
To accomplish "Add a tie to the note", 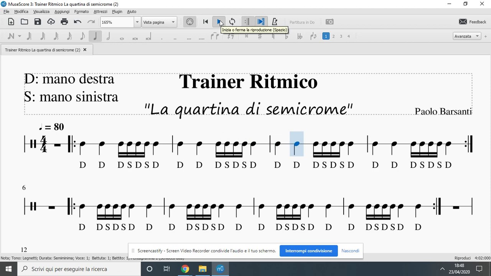I will pyautogui.click(x=215, y=36).
